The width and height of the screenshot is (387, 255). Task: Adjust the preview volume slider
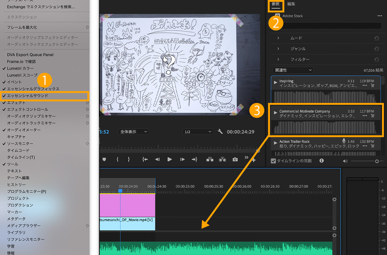click(367, 161)
